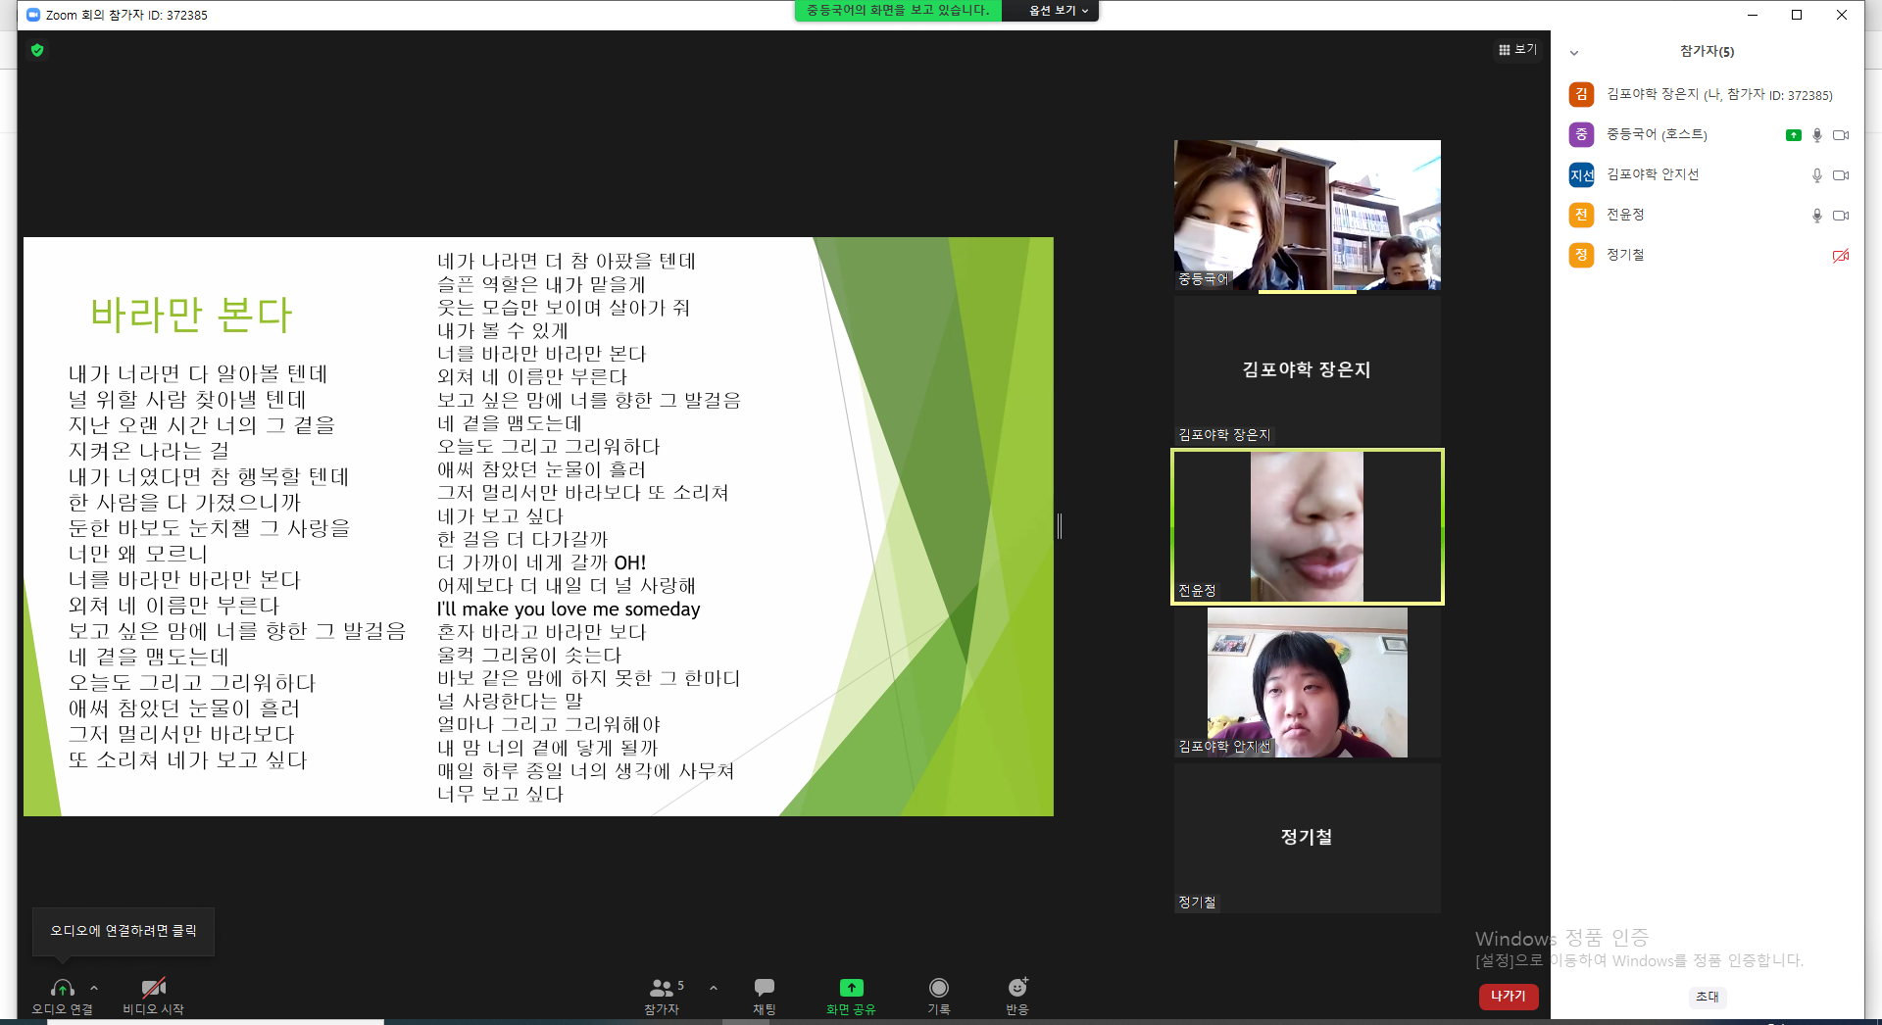This screenshot has height=1025, width=1882.
Task: Click 안지선's camera icon
Action: click(x=1841, y=175)
